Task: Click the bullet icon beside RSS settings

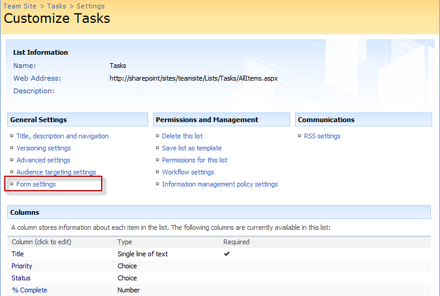Action: (x=299, y=136)
